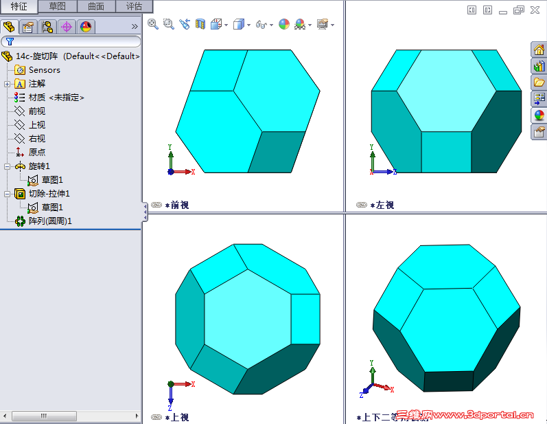Image resolution: width=547 pixels, height=424 pixels.
Task: Click right arrow of feature tree scrollbar
Action: [137, 416]
